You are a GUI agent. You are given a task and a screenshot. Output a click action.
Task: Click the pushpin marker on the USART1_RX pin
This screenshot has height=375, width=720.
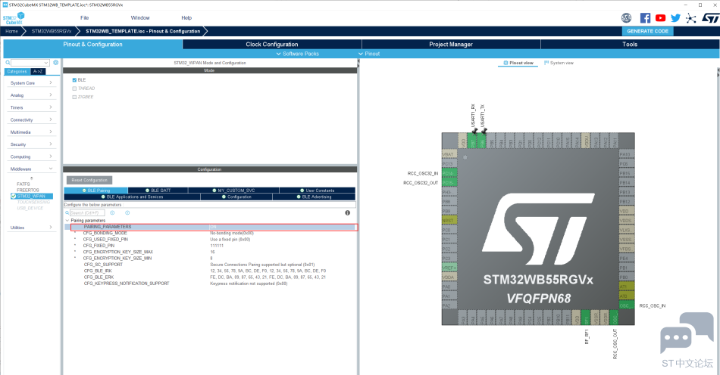[474, 131]
